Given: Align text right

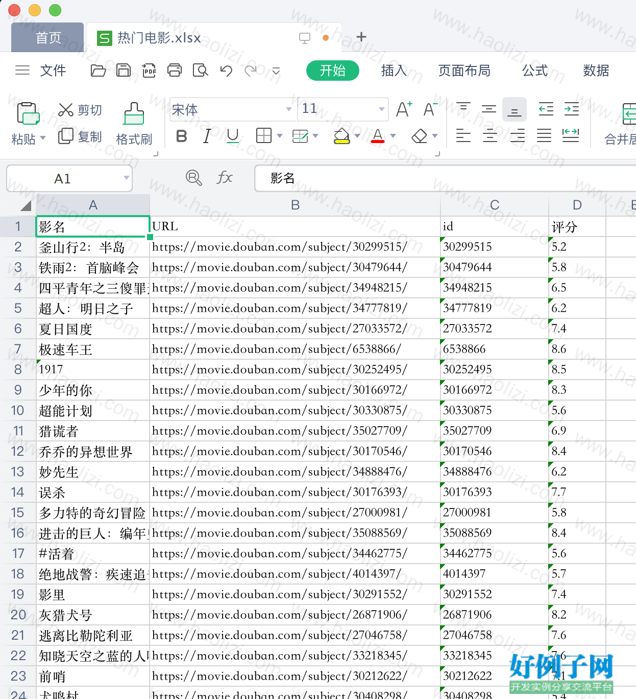Looking at the screenshot, I should 517,136.
